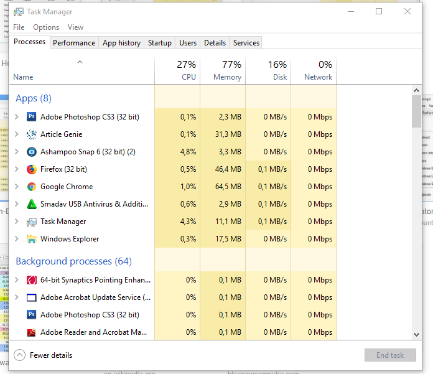Expand the Task Manager process row
The height and width of the screenshot is (374, 433).
pyautogui.click(x=17, y=222)
